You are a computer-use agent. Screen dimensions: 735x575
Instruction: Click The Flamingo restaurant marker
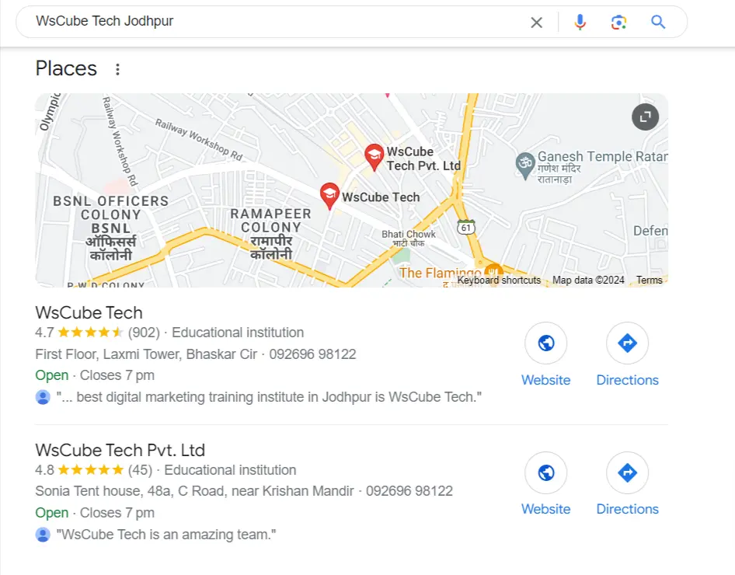pyautogui.click(x=492, y=274)
